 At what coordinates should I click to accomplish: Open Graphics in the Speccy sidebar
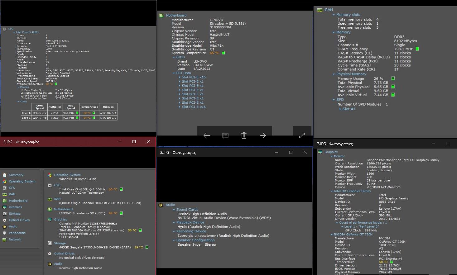click(x=15, y=207)
